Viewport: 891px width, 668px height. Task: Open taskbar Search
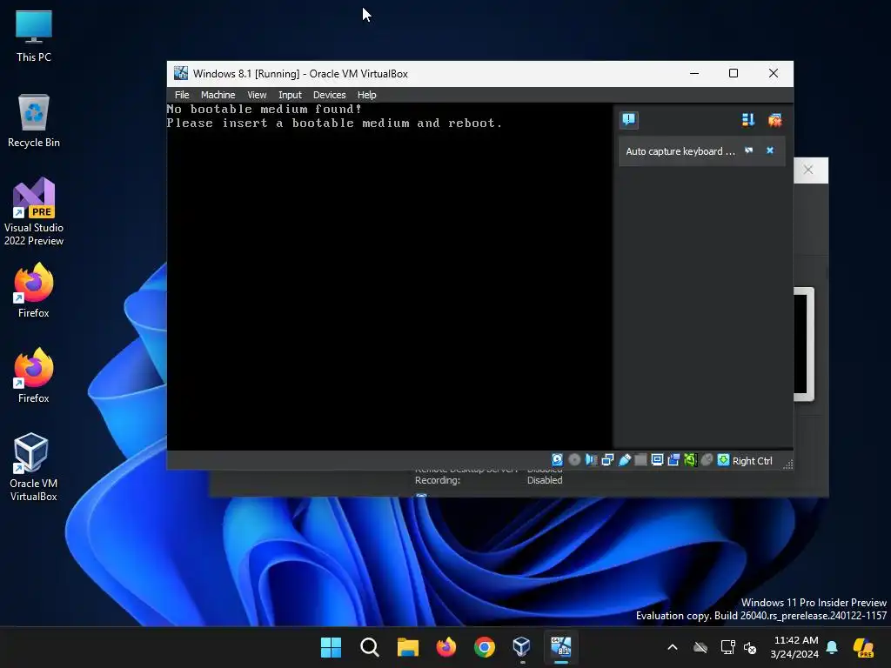pos(369,647)
